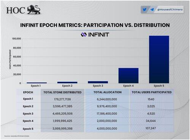
Task: Select the Total Users Participated column header
Action: 152,92
